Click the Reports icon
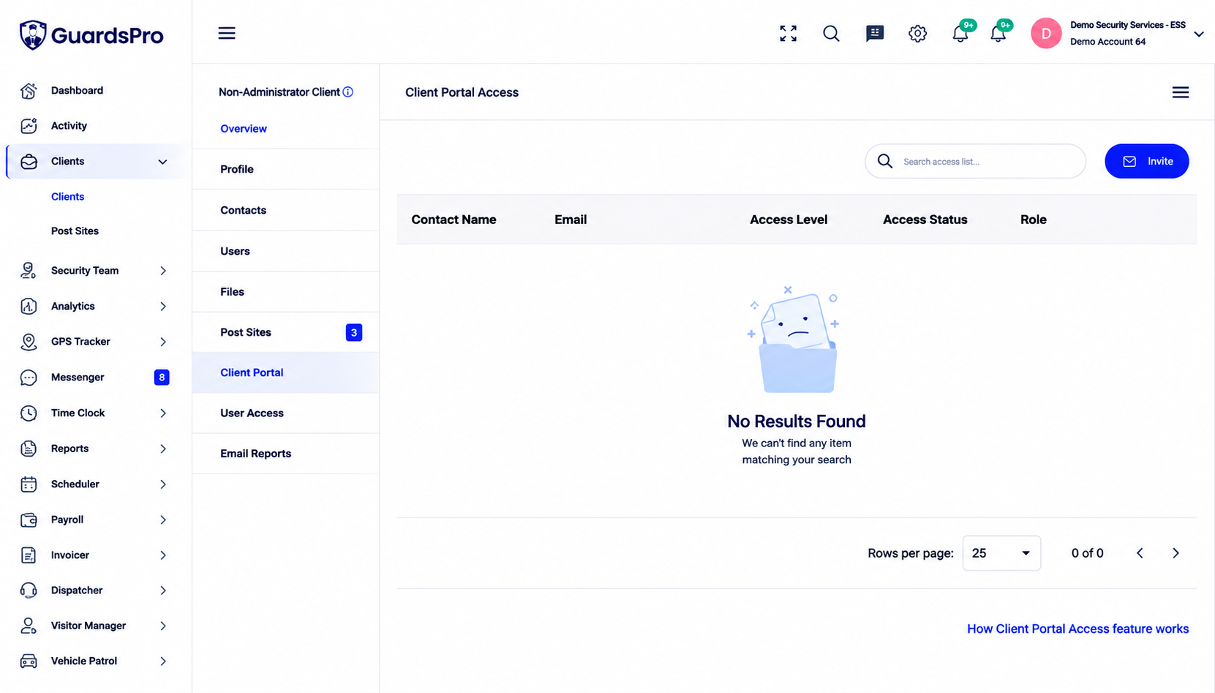The height and width of the screenshot is (693, 1215). tap(29, 449)
